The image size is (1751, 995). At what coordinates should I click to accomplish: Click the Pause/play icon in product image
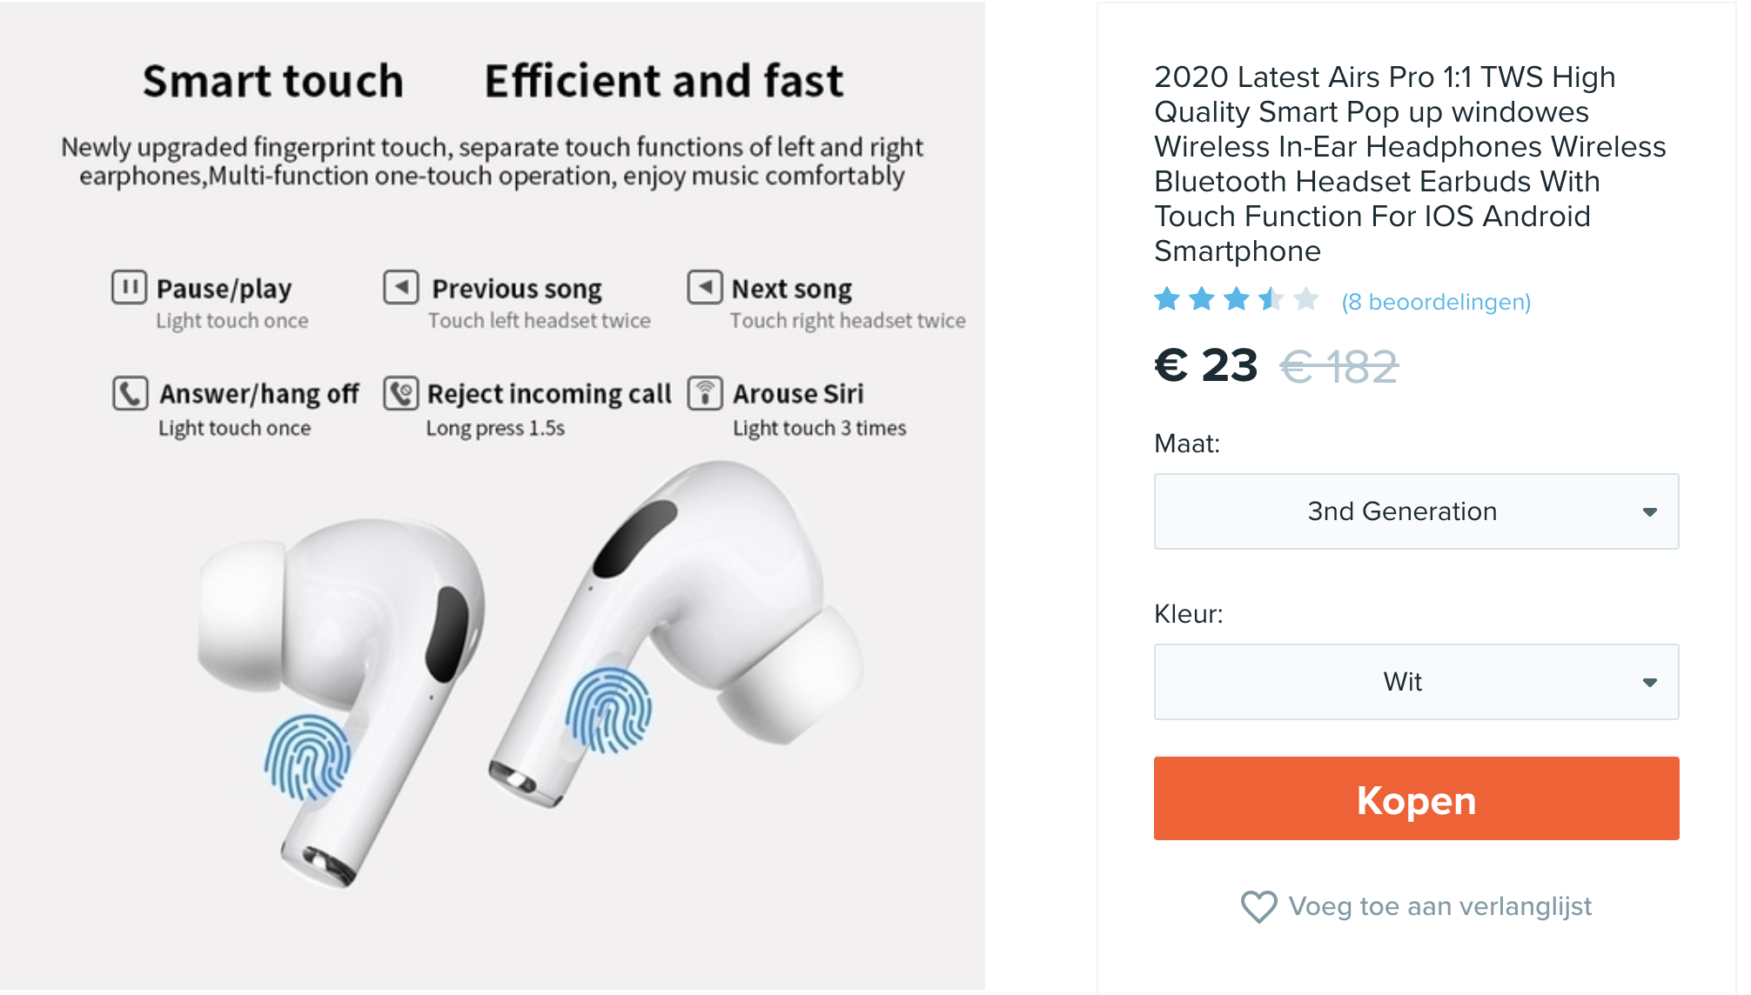point(129,287)
